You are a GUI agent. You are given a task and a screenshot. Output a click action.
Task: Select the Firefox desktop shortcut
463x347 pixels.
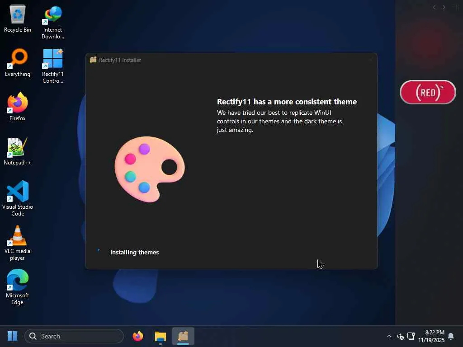[18, 107]
